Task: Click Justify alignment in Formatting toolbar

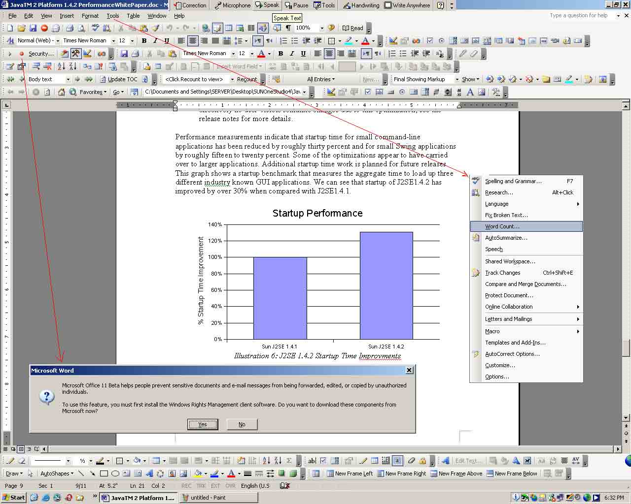Action: pyautogui.click(x=215, y=40)
